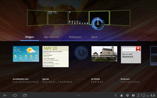Choose the center home panel with app icons
The image size is (157, 98).
pyautogui.click(x=78, y=18)
